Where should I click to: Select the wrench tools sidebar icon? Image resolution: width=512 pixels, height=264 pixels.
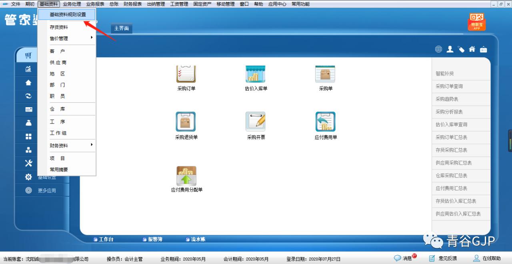point(28,163)
